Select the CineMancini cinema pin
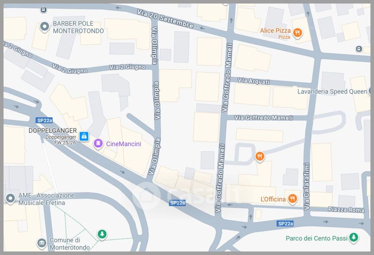Viewport: 374px width, 255px height. tap(98, 144)
